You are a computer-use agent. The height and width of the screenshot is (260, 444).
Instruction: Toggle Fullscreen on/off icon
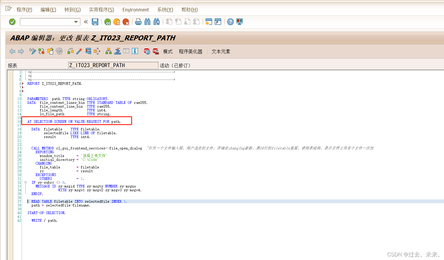click(x=126, y=51)
